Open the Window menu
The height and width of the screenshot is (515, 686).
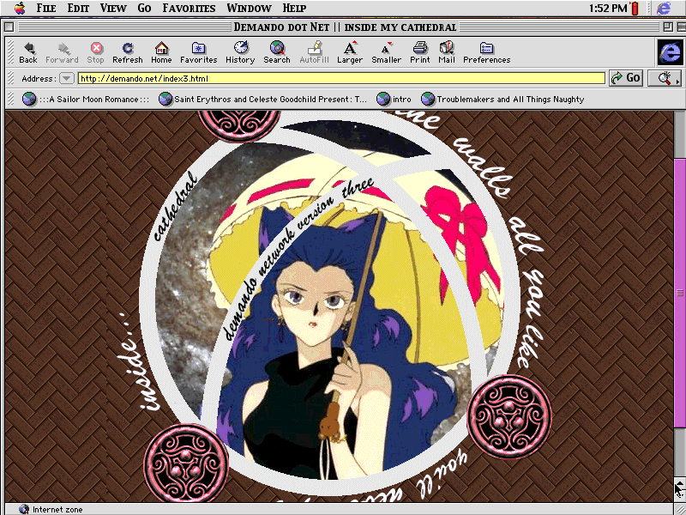250,8
